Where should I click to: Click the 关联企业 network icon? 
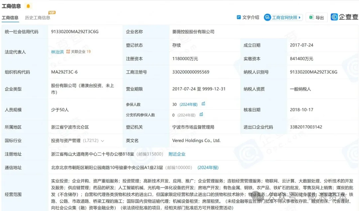(x=68, y=52)
